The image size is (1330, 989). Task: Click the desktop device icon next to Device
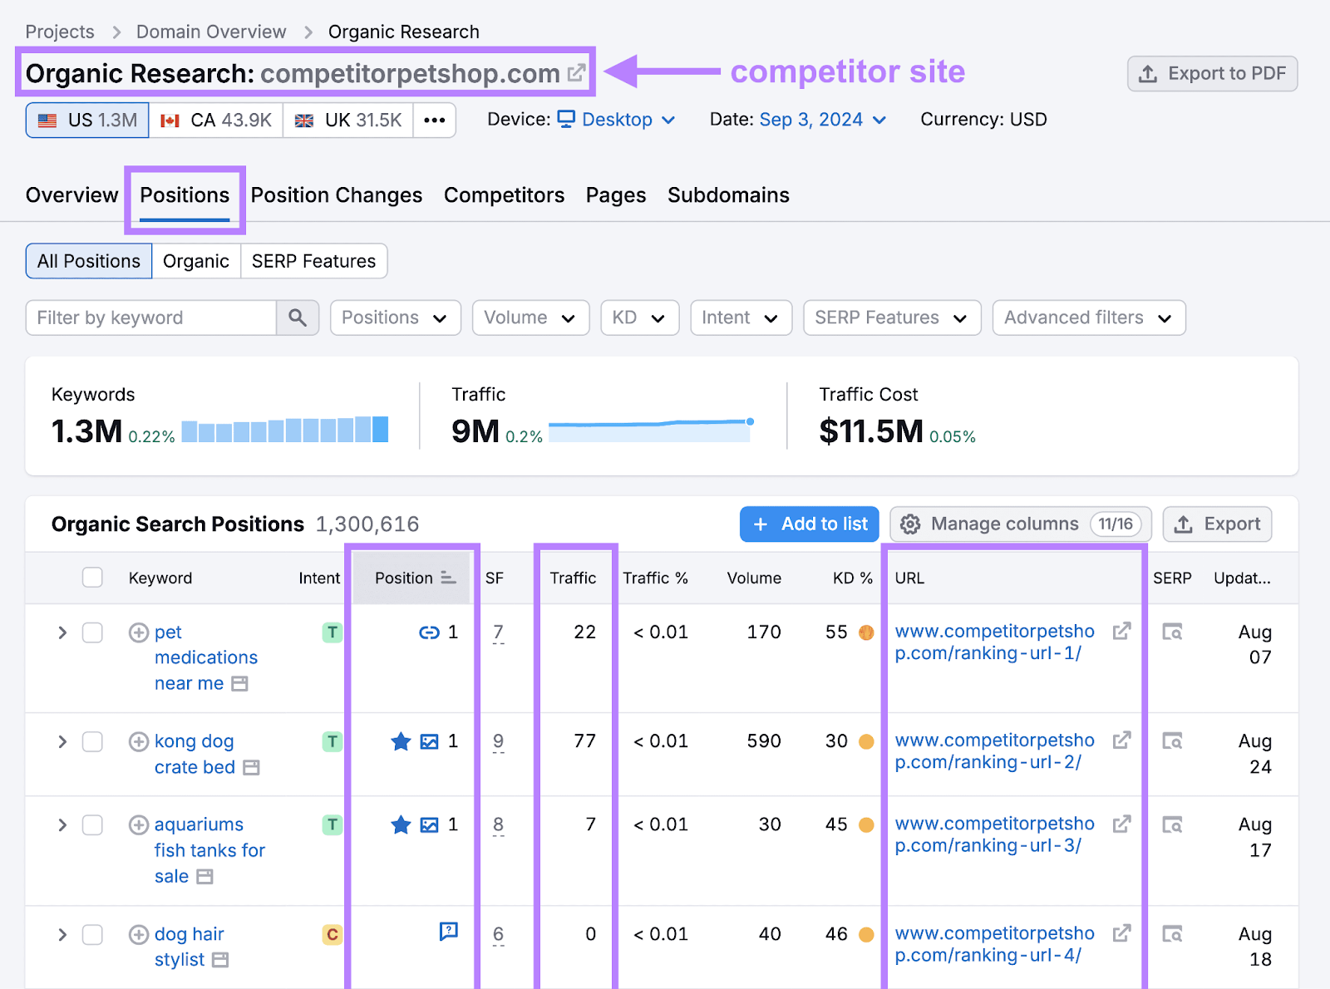click(x=566, y=119)
